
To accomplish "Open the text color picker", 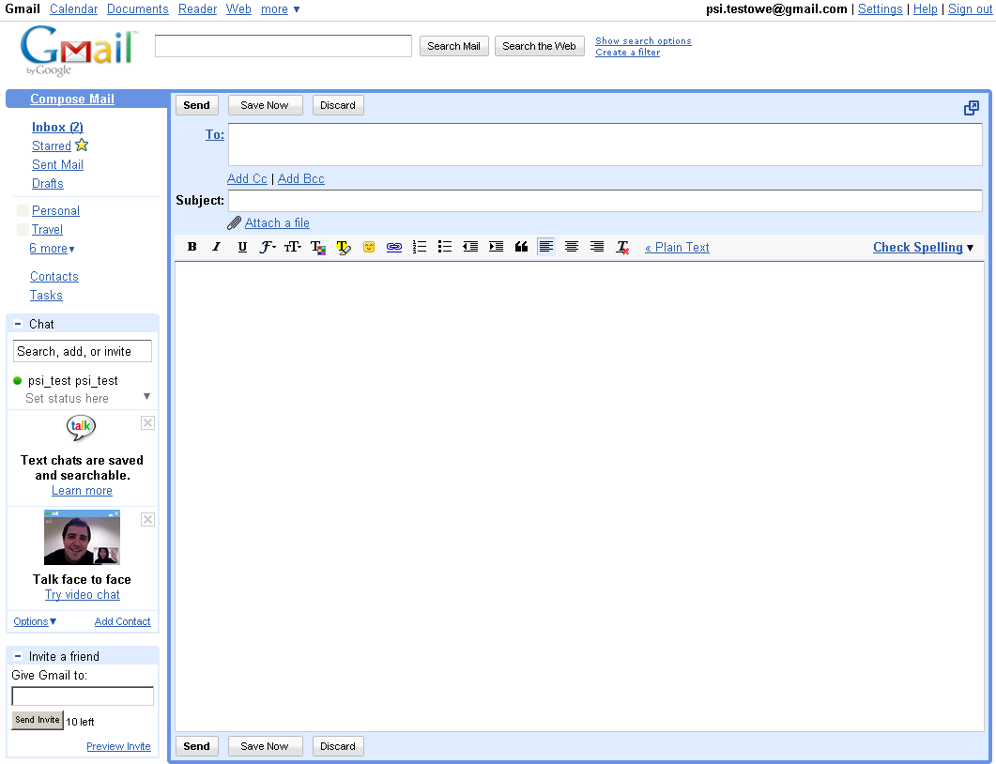I will 317,247.
